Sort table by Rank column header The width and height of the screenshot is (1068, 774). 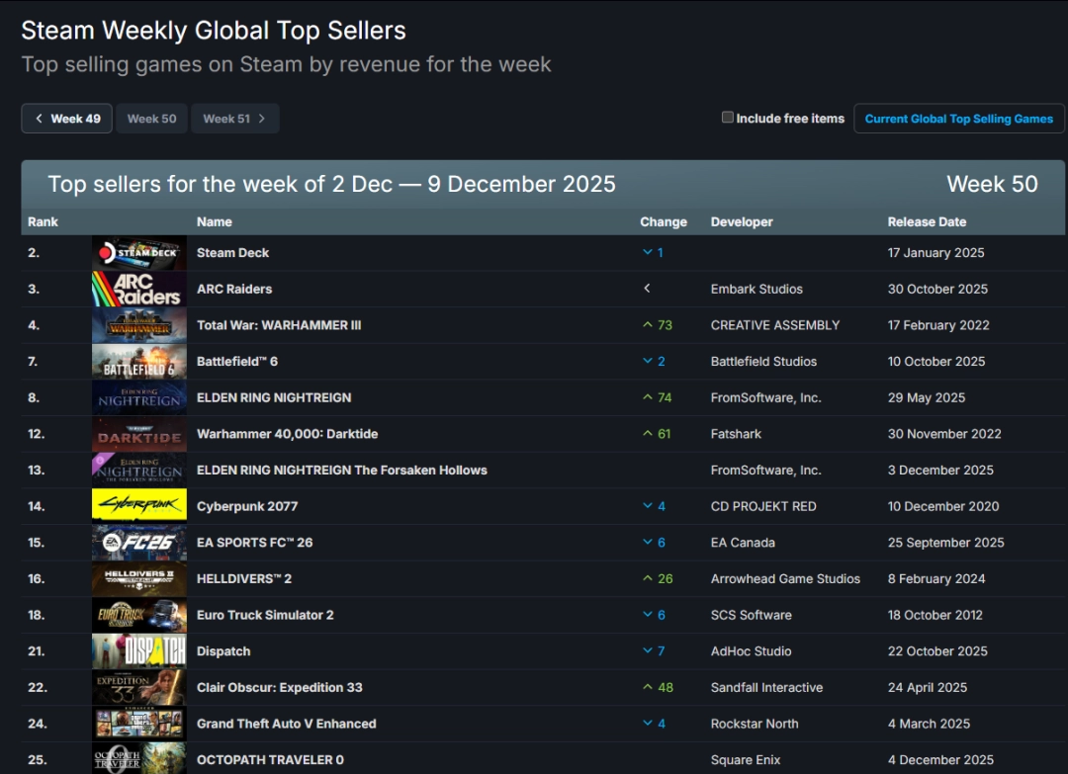43,222
